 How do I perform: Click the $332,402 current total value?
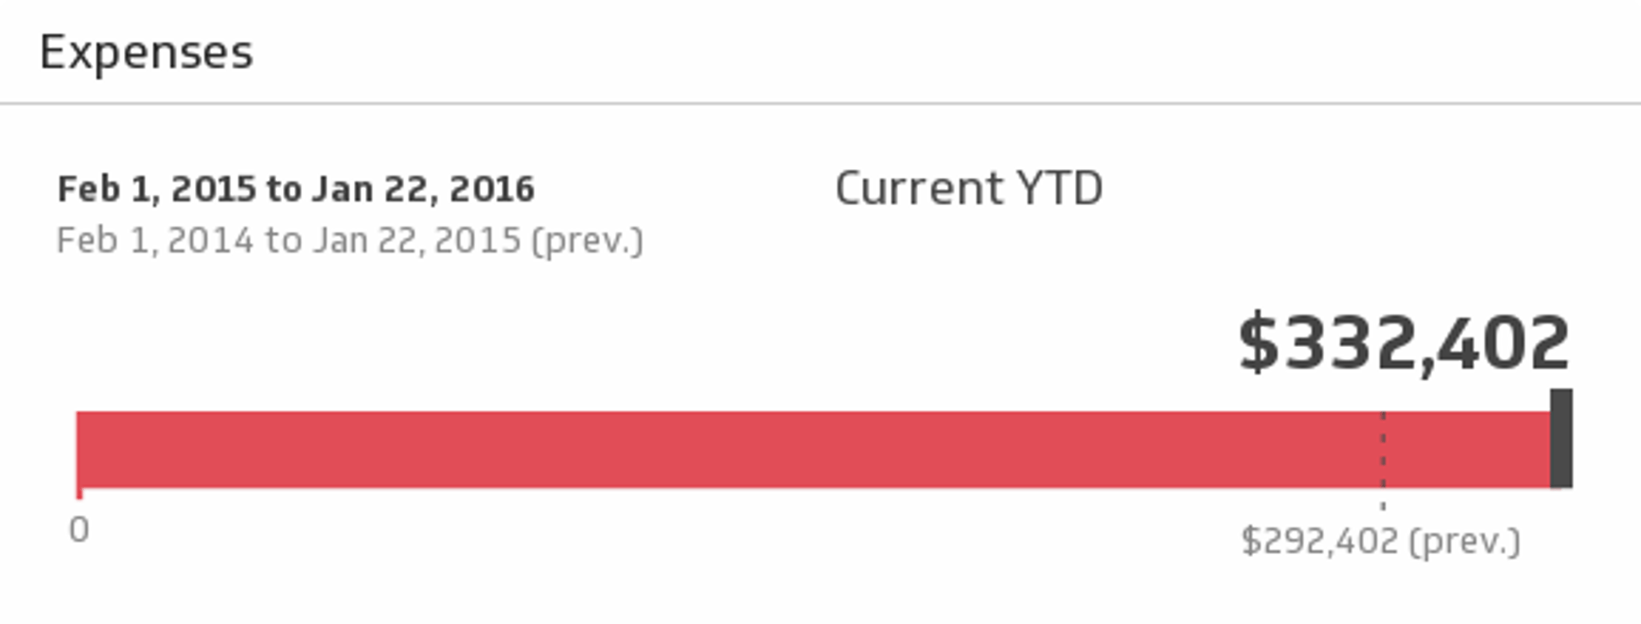pyautogui.click(x=1403, y=344)
